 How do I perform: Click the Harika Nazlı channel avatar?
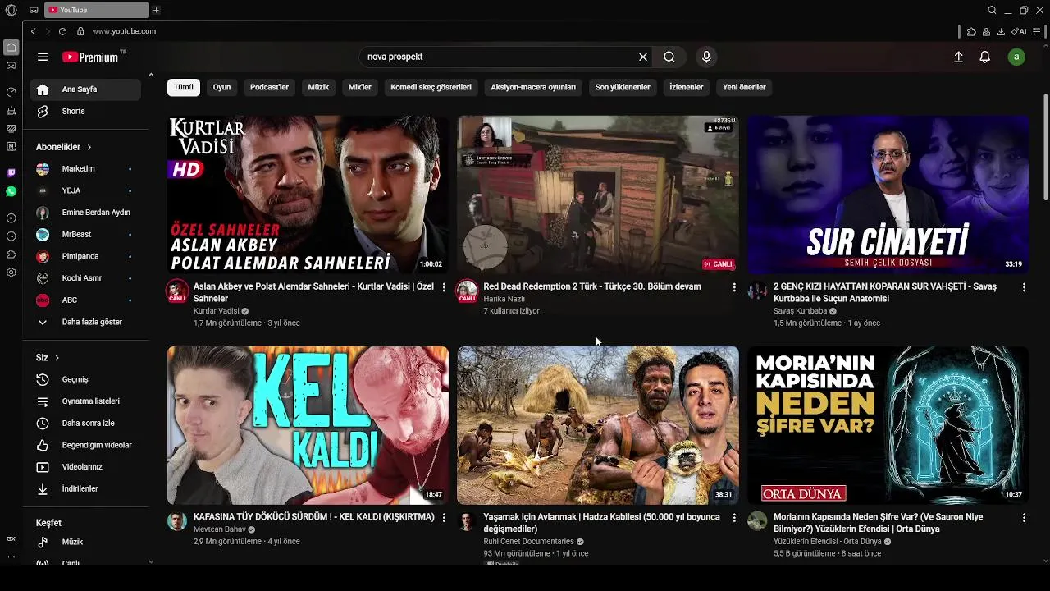tap(467, 291)
